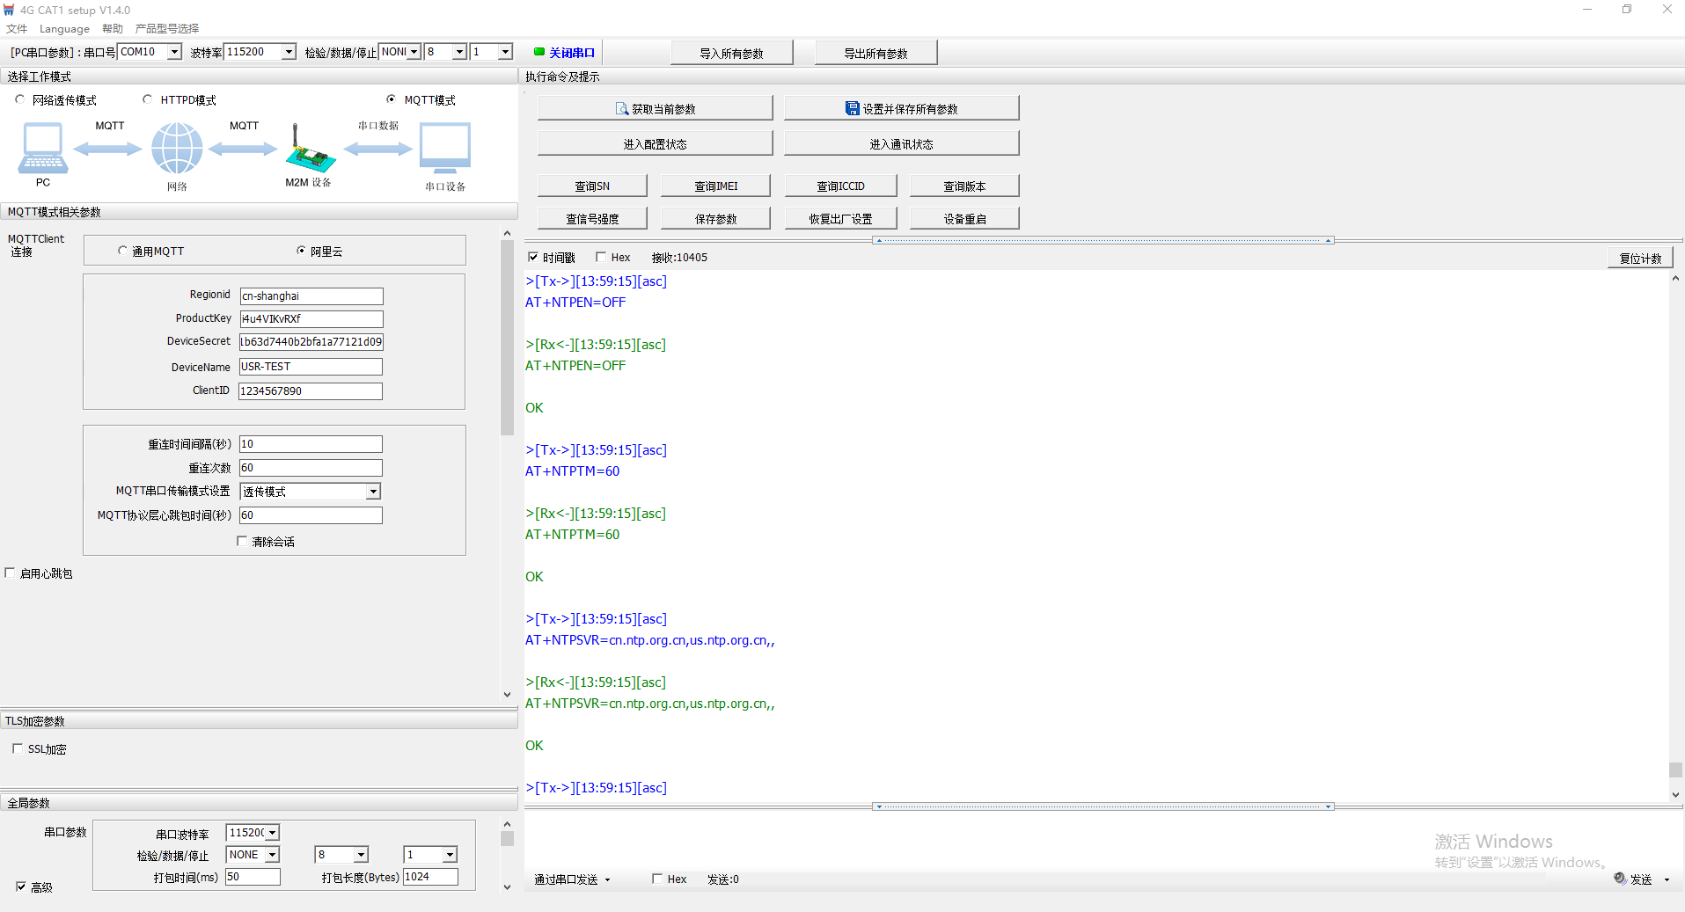Open the product model selection menu

(167, 29)
